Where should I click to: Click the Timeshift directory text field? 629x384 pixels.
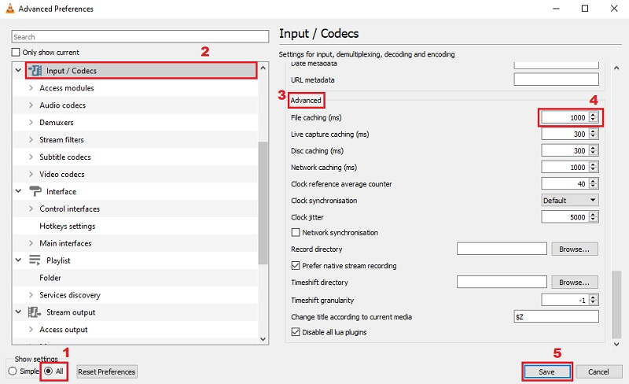[502, 282]
